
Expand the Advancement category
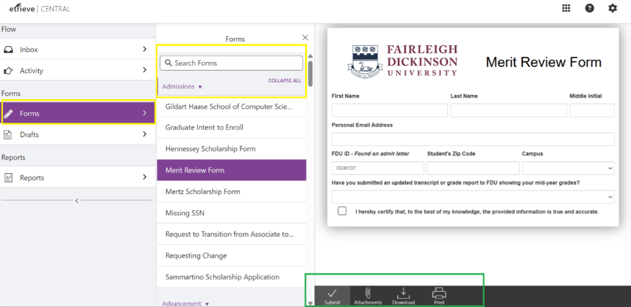coord(185,303)
